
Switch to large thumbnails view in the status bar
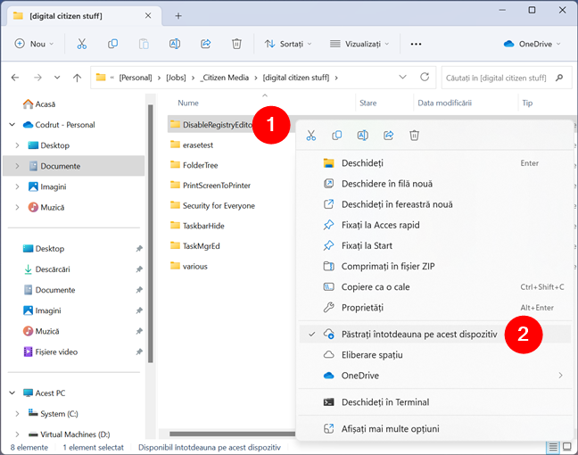[x=567, y=447]
